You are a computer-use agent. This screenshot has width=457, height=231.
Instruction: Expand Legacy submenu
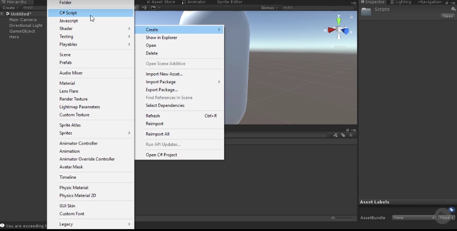(x=91, y=224)
